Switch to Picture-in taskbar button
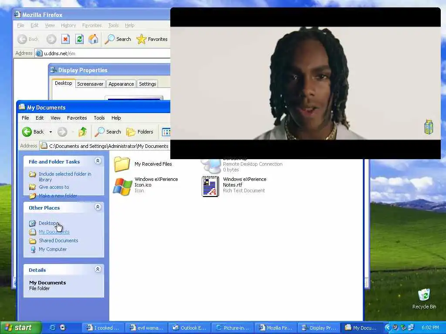 (x=233, y=328)
